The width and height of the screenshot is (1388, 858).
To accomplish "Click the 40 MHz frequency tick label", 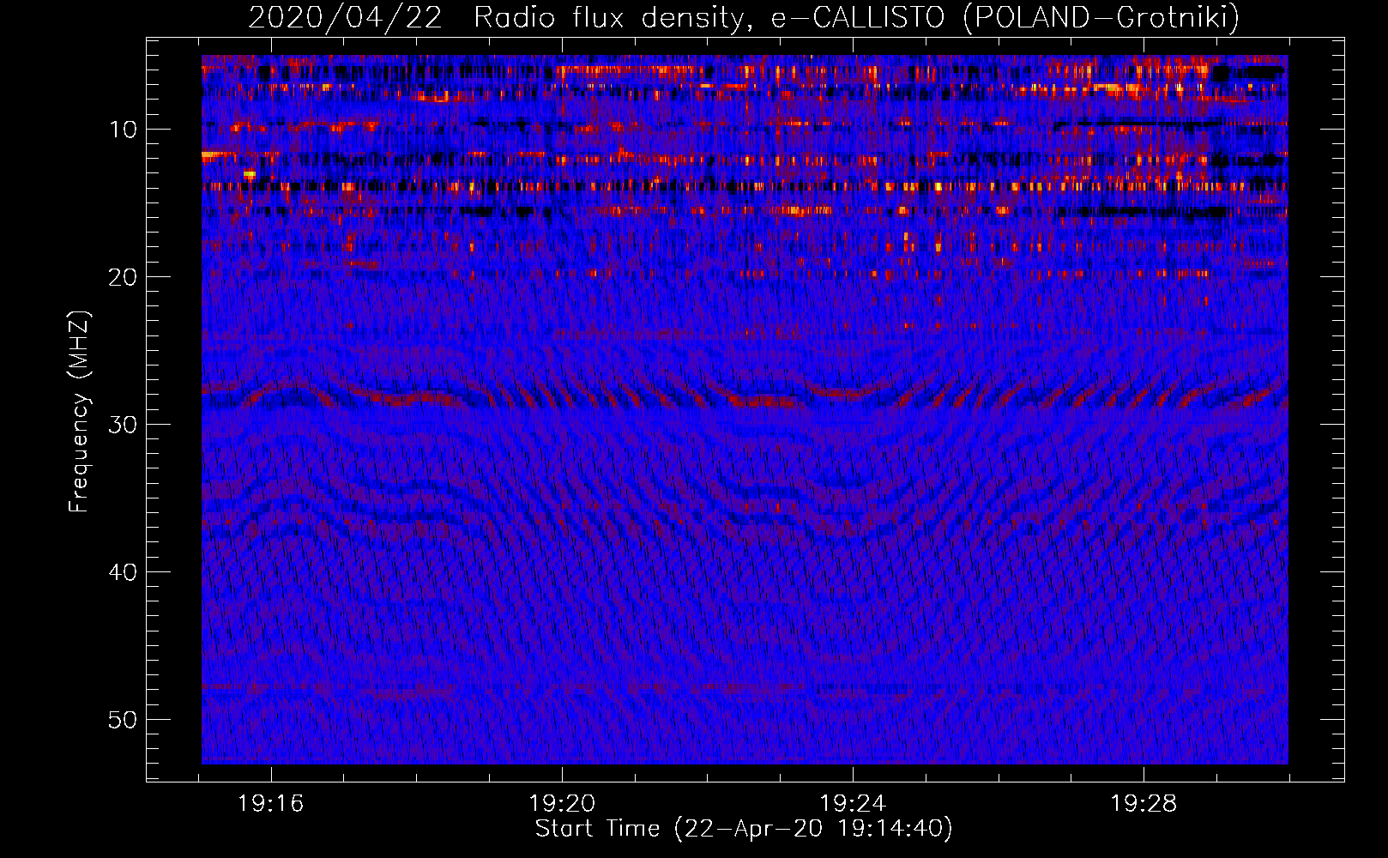I will [x=124, y=572].
